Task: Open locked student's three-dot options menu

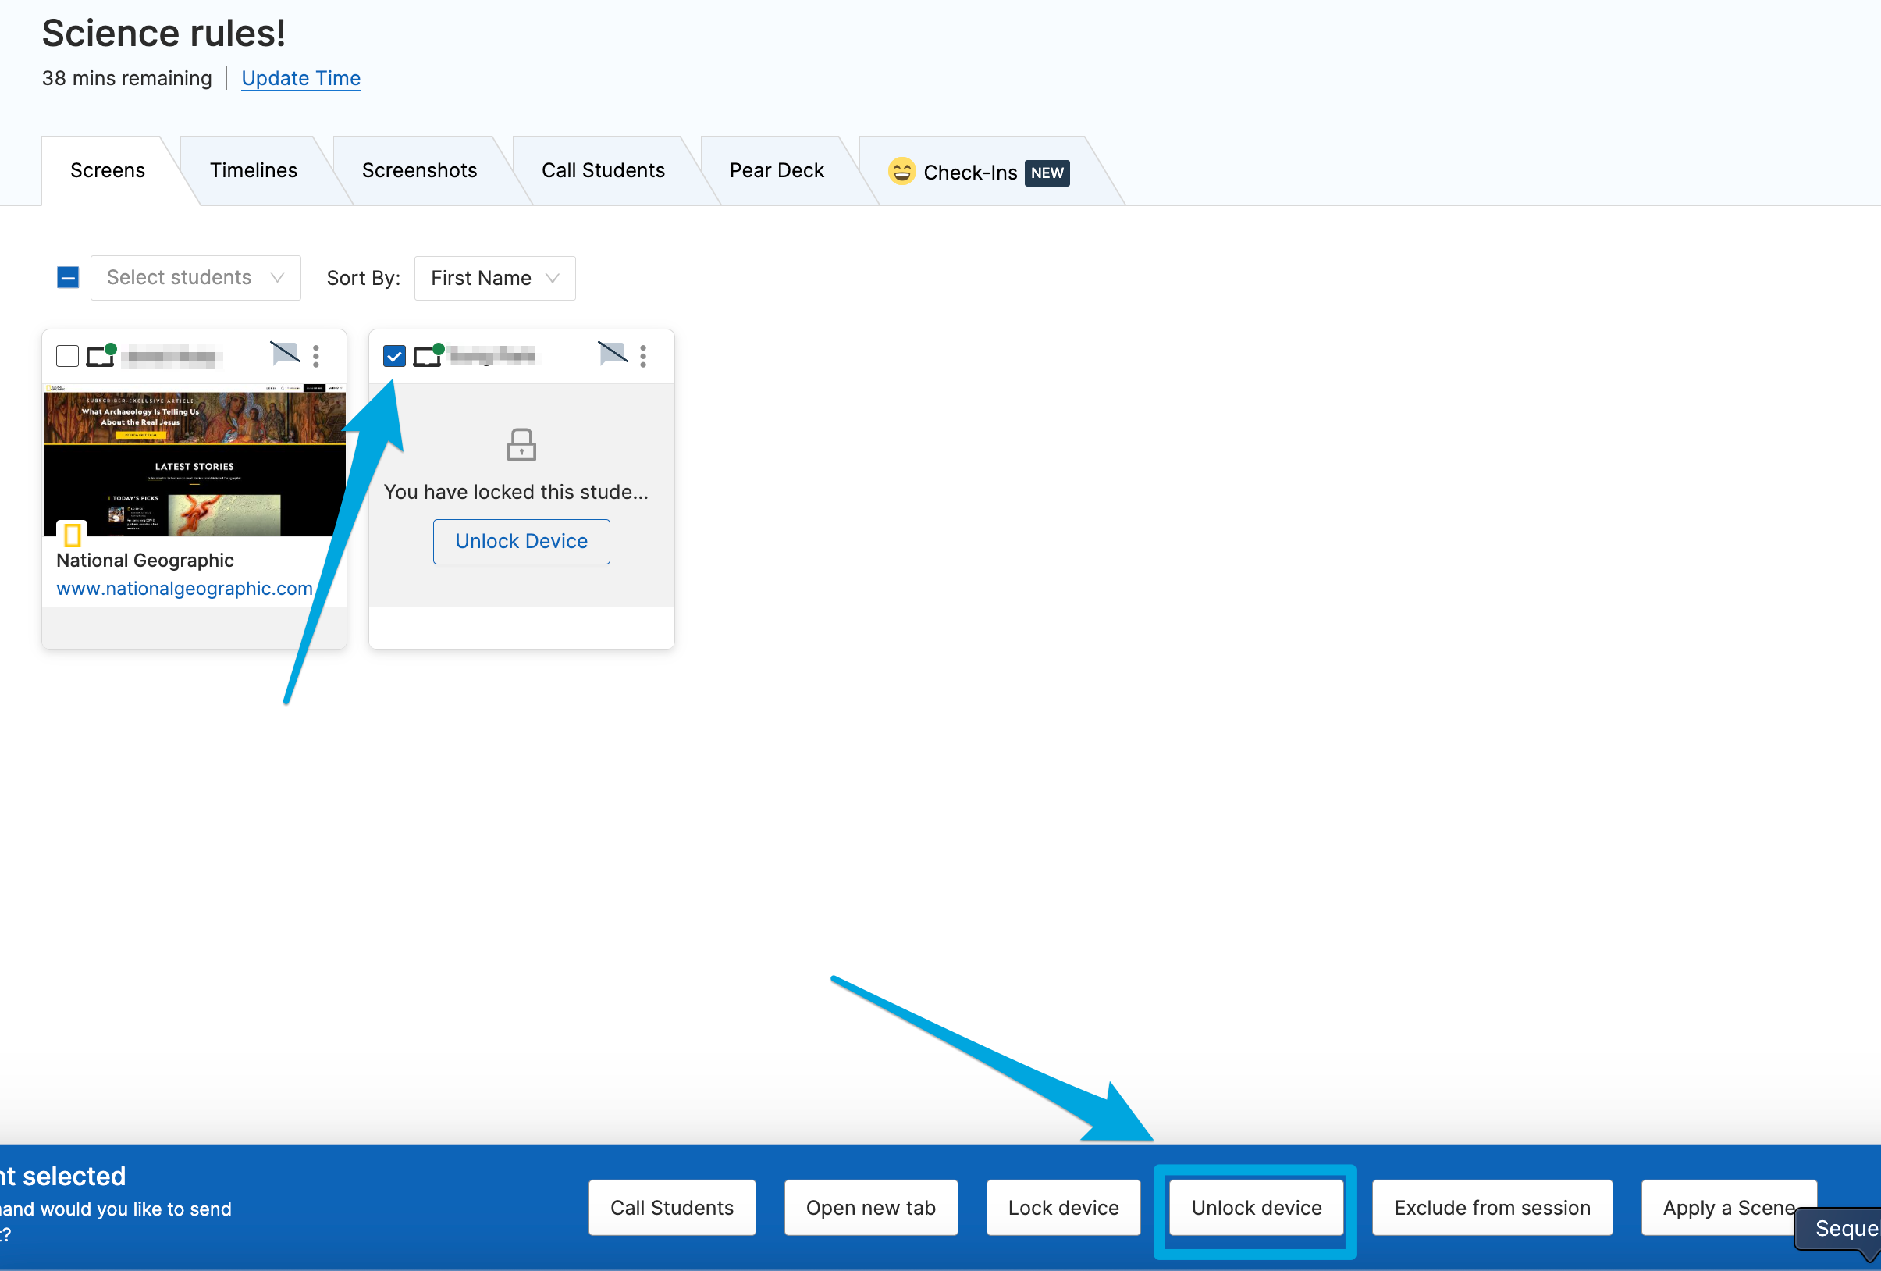Action: (x=643, y=356)
